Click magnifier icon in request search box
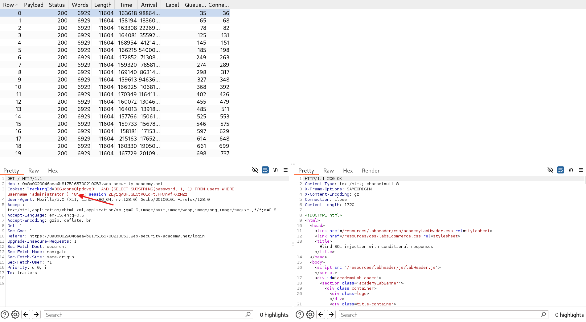 [248, 315]
